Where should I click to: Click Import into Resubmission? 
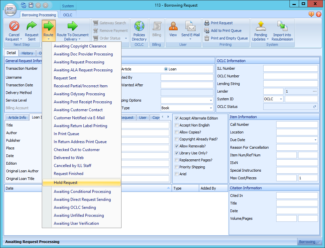coord(282,32)
